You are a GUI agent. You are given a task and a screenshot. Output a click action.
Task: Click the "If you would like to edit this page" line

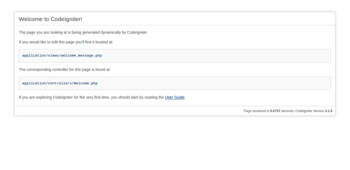coord(66,42)
